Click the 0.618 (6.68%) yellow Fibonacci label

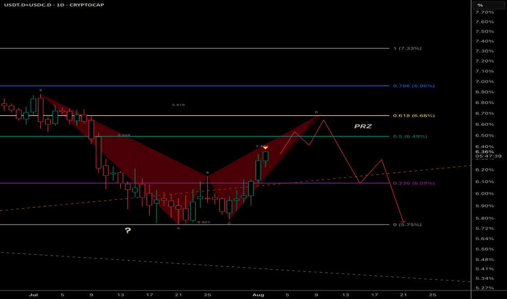(414, 116)
